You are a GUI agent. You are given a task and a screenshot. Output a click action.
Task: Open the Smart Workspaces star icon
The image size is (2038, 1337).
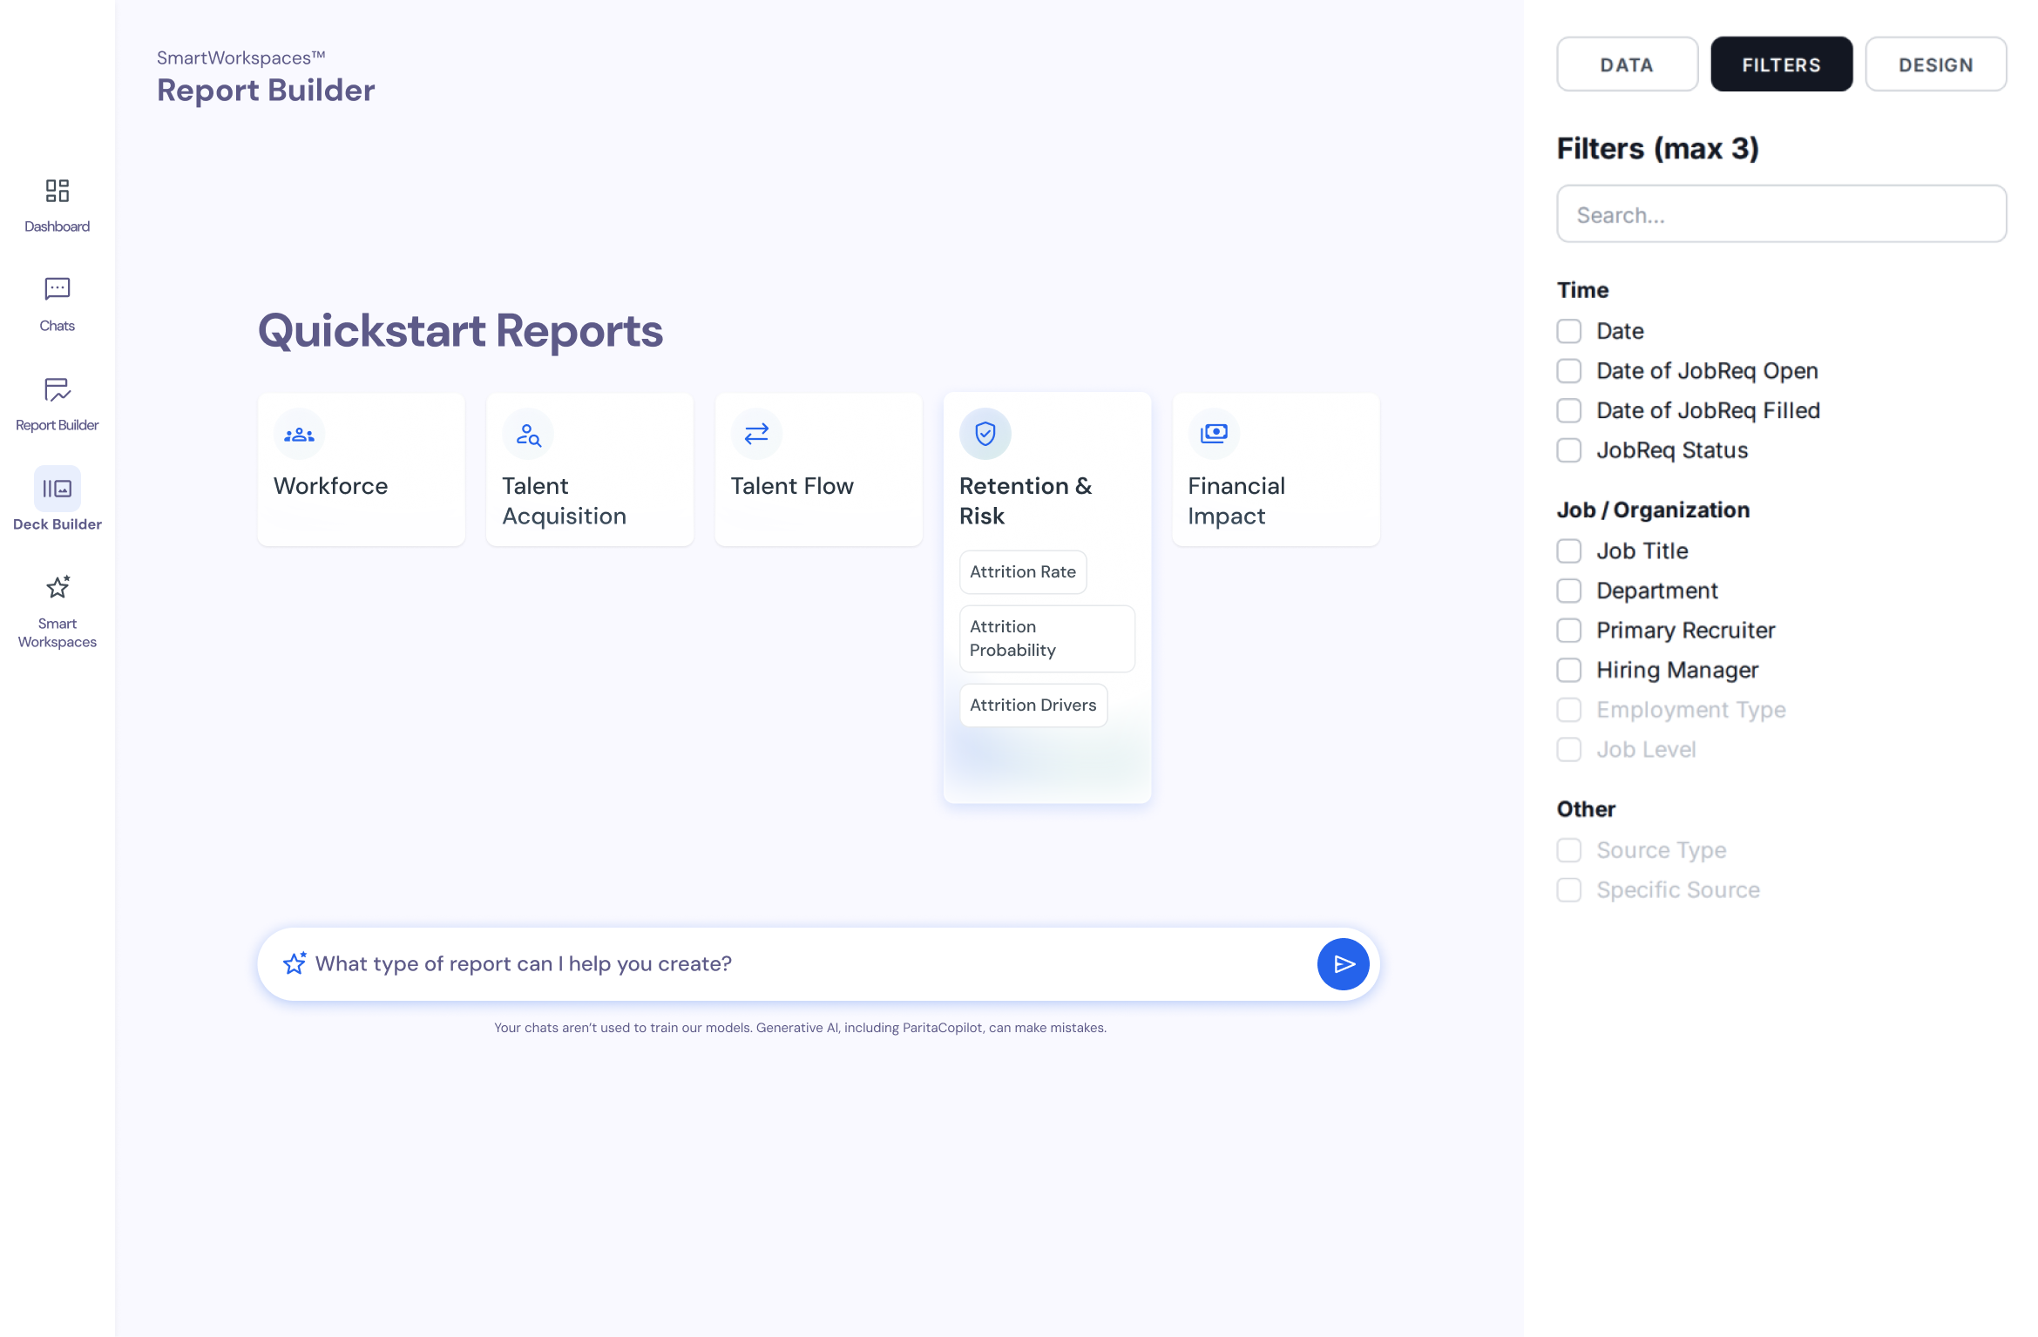tap(58, 587)
